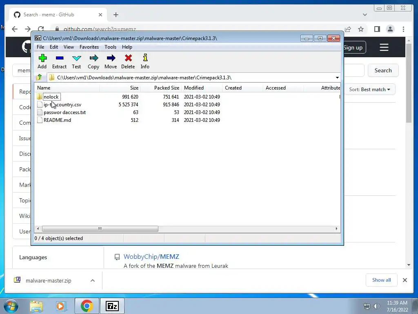Click the 751 641 packed size value
The image size is (418, 314).
point(171,96)
